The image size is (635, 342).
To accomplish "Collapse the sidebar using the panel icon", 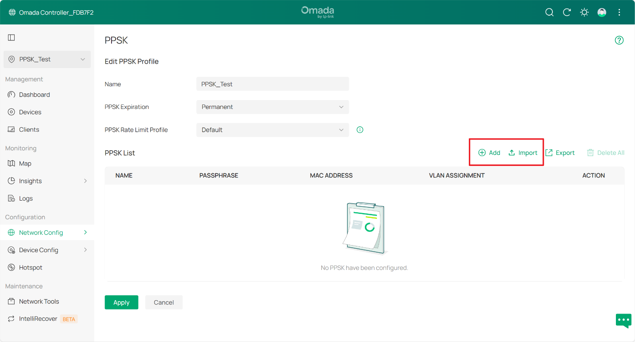I will click(x=12, y=38).
